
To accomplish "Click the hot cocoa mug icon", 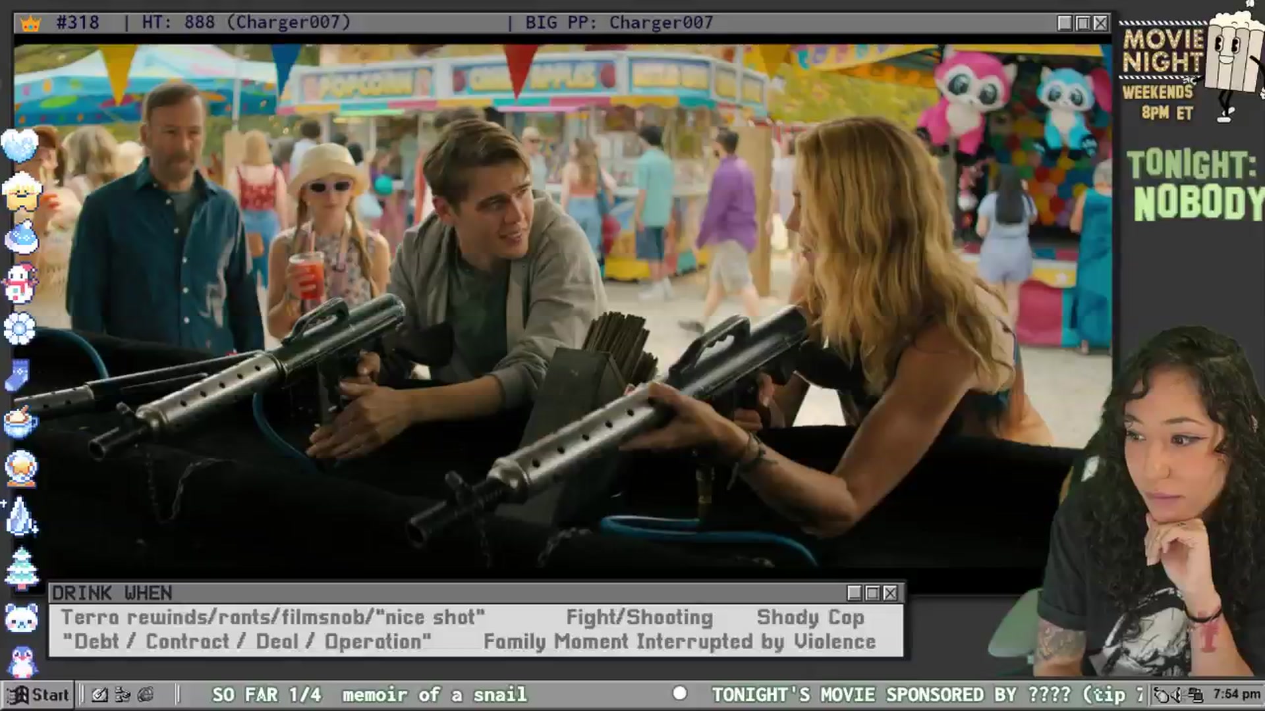I will [x=20, y=422].
